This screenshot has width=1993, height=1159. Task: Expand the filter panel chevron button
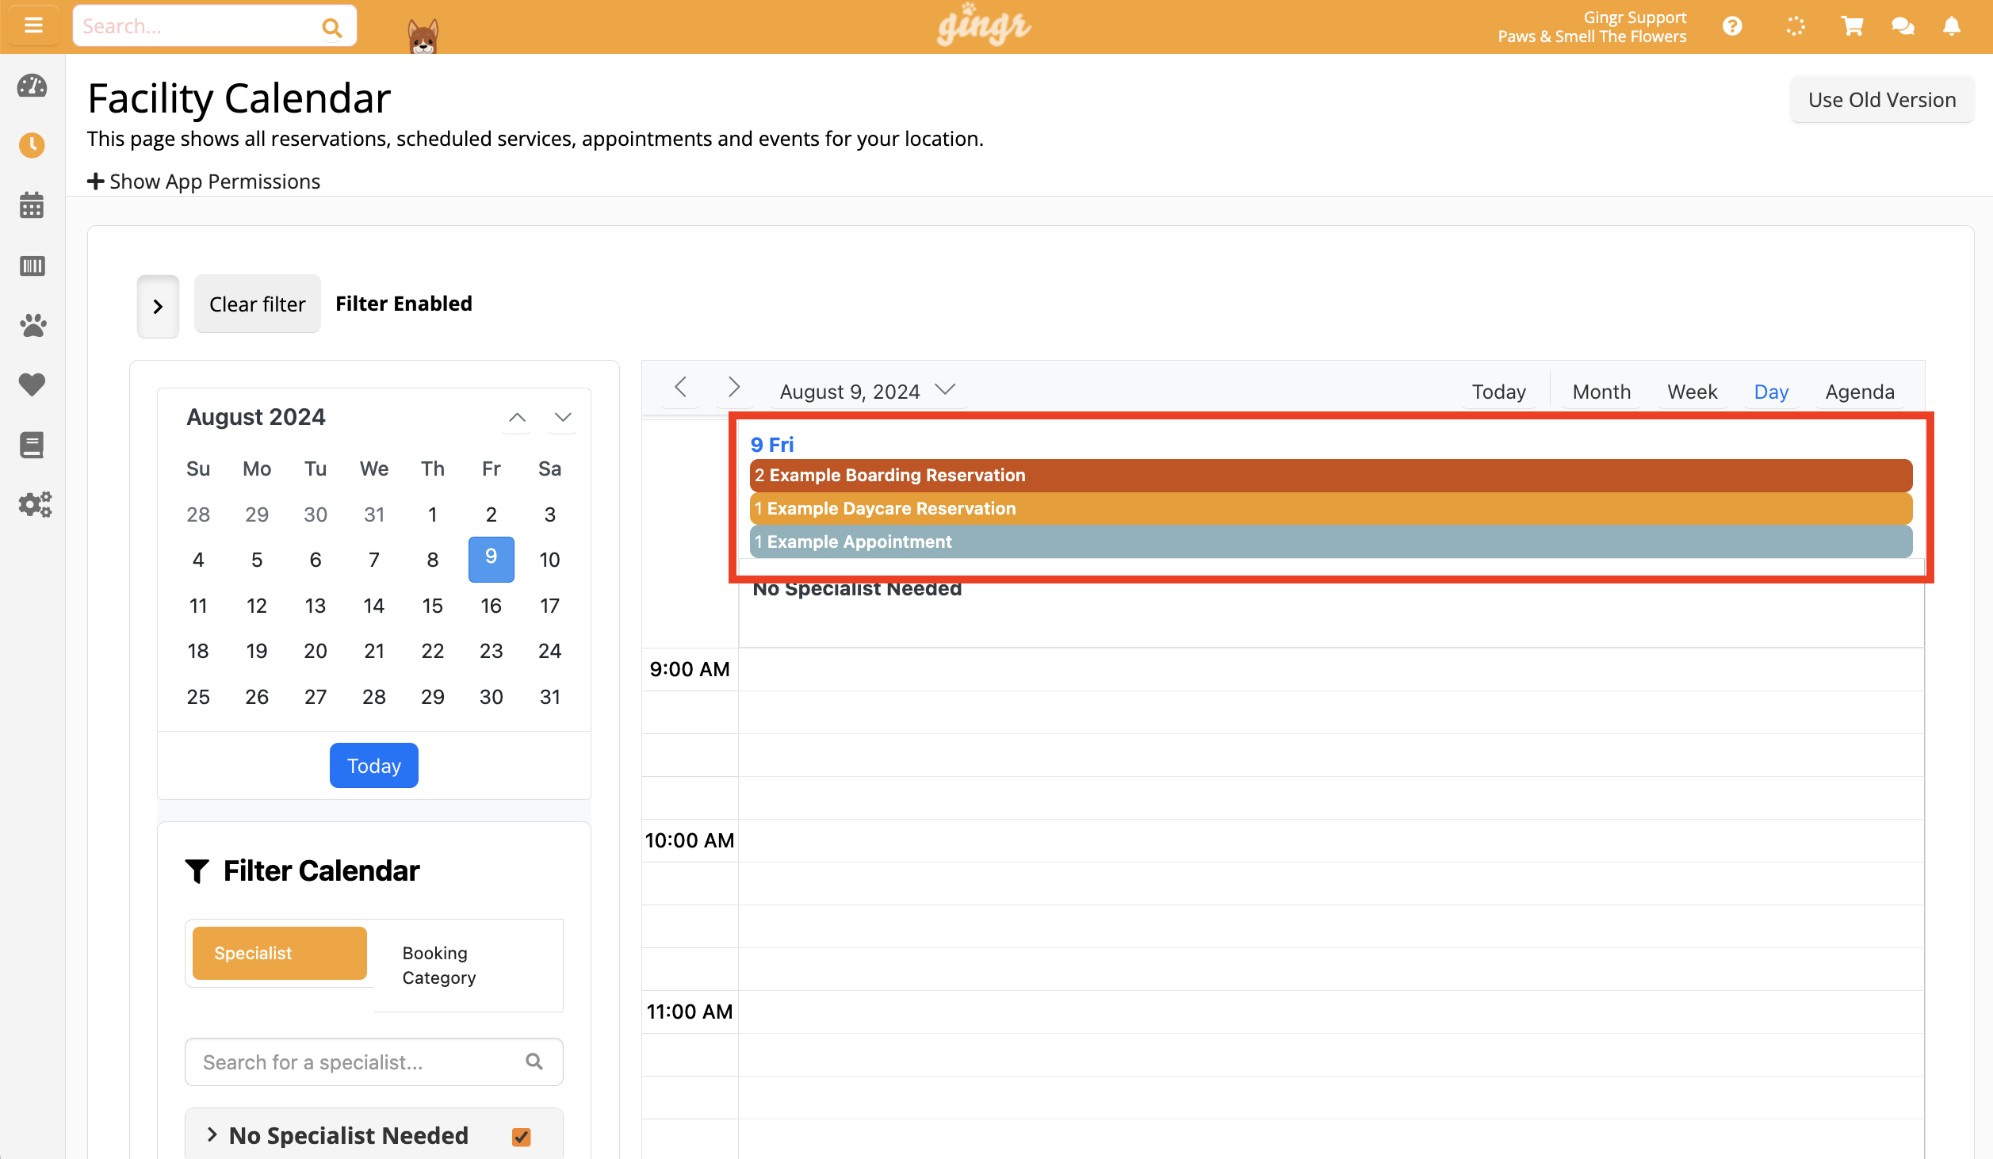(x=158, y=306)
